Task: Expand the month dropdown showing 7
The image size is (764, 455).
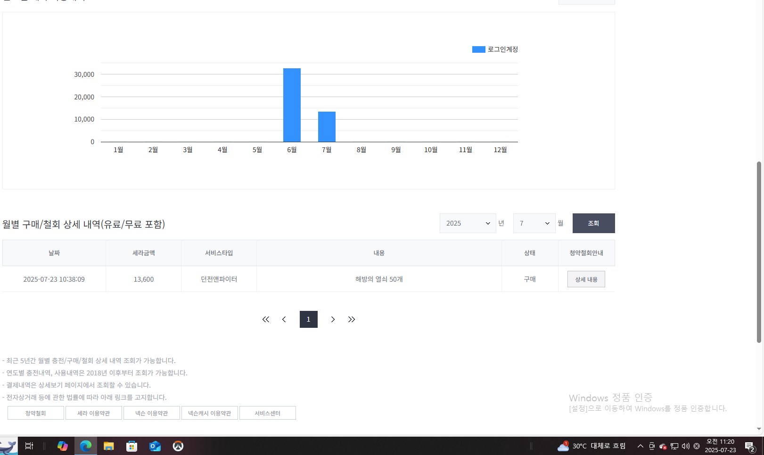Action: [x=534, y=223]
